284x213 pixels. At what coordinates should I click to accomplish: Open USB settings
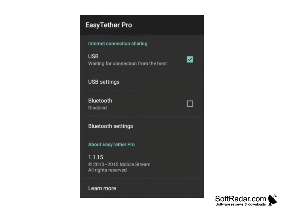tap(104, 82)
